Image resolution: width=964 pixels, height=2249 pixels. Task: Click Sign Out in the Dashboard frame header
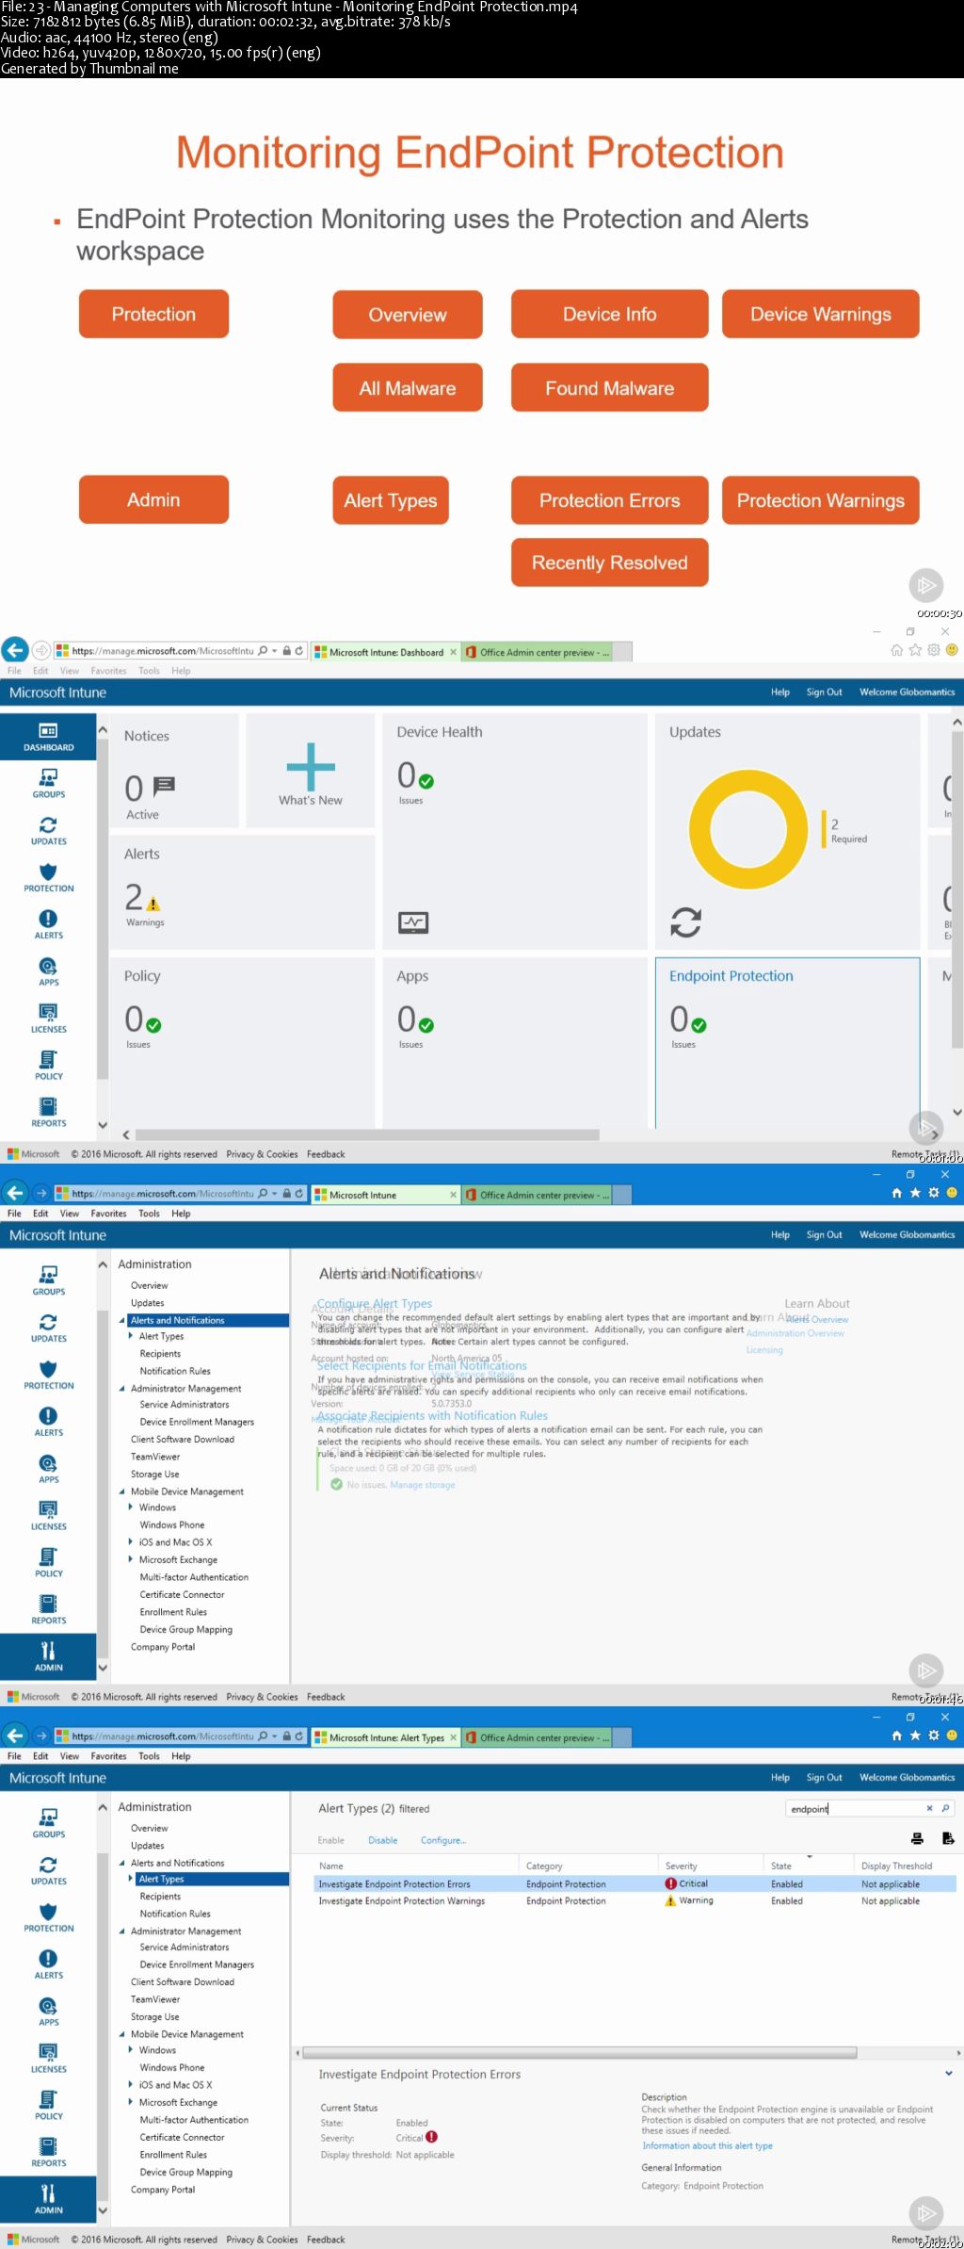pyautogui.click(x=824, y=692)
